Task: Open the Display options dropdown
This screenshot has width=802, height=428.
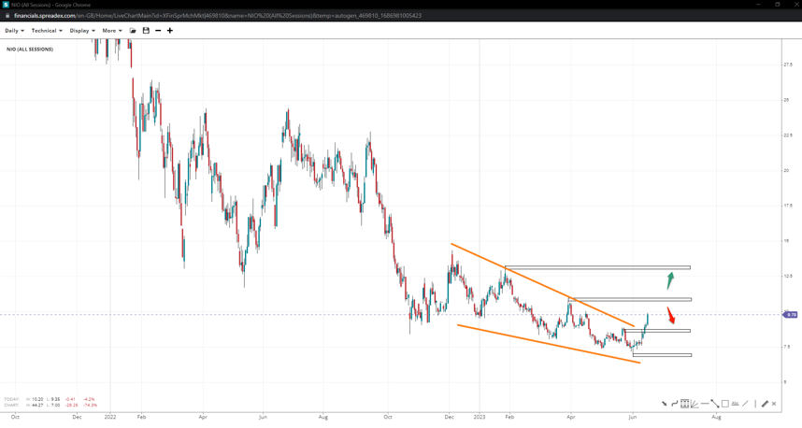Action: point(82,31)
